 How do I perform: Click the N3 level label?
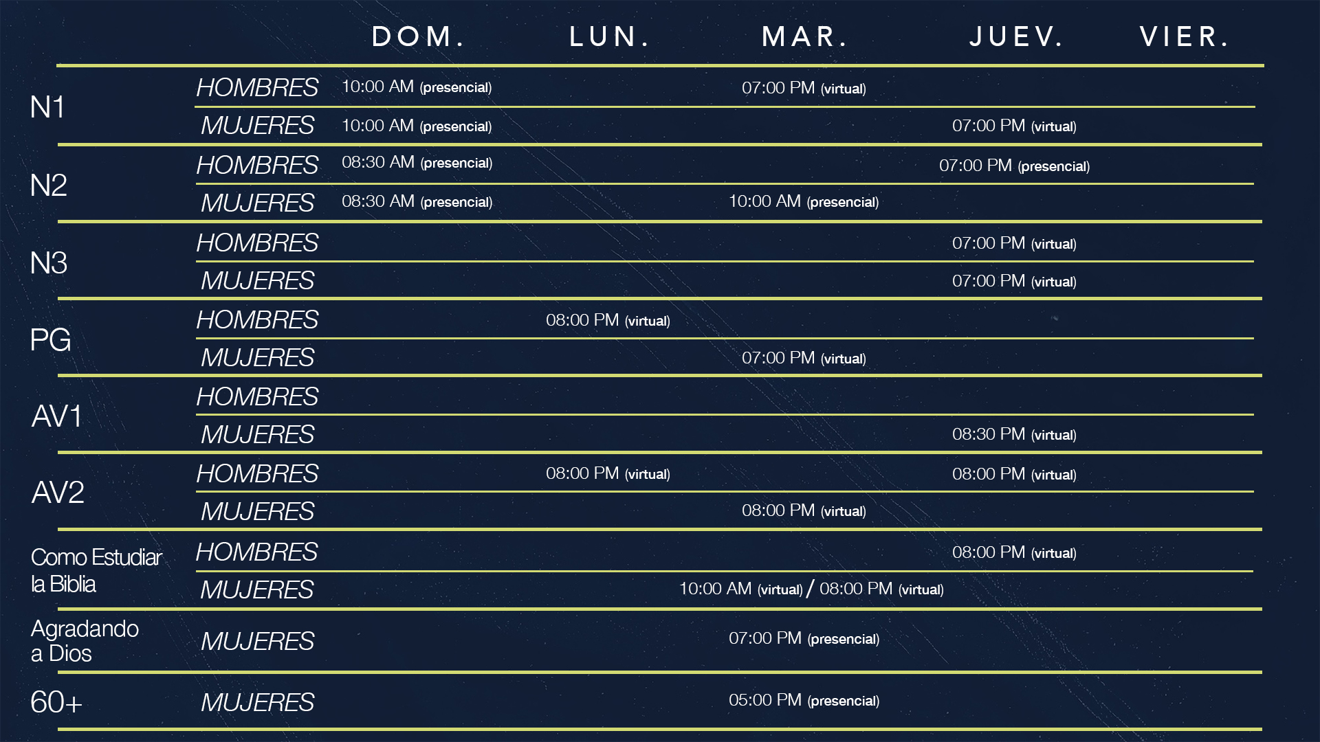48,263
